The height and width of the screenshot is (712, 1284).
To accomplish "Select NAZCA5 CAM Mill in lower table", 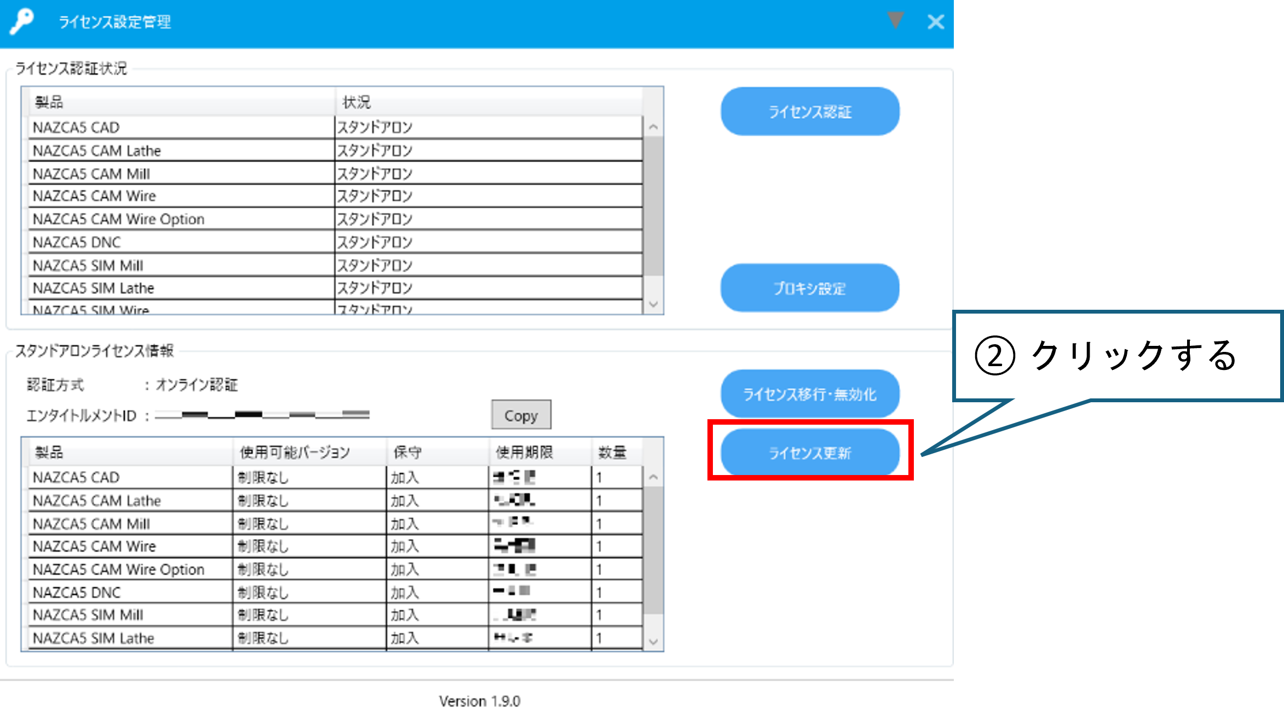I will click(x=335, y=523).
